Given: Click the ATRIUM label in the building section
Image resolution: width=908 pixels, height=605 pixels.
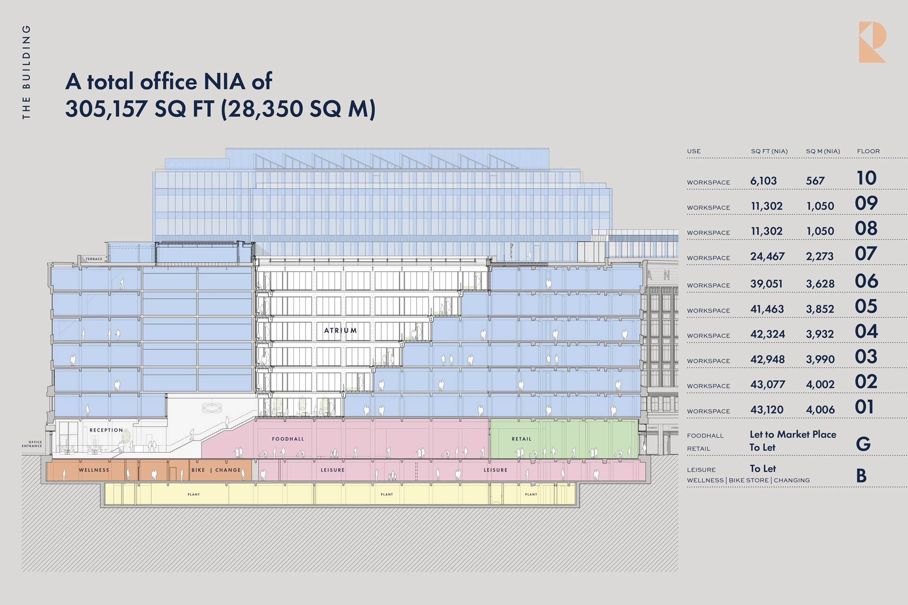Looking at the screenshot, I should pos(340,330).
